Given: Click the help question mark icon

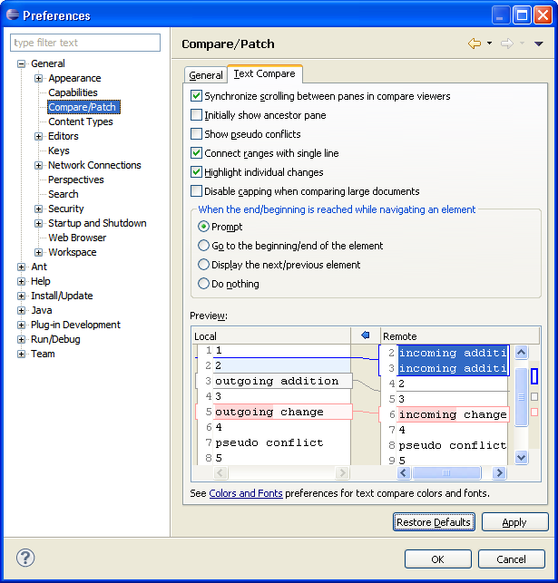Looking at the screenshot, I should tap(25, 558).
